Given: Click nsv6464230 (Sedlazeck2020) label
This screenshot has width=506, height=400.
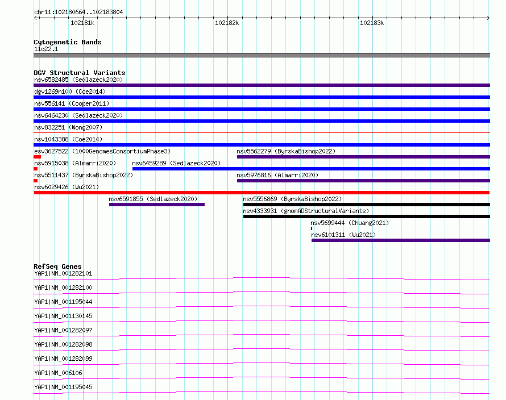Looking at the screenshot, I should tap(78, 115).
